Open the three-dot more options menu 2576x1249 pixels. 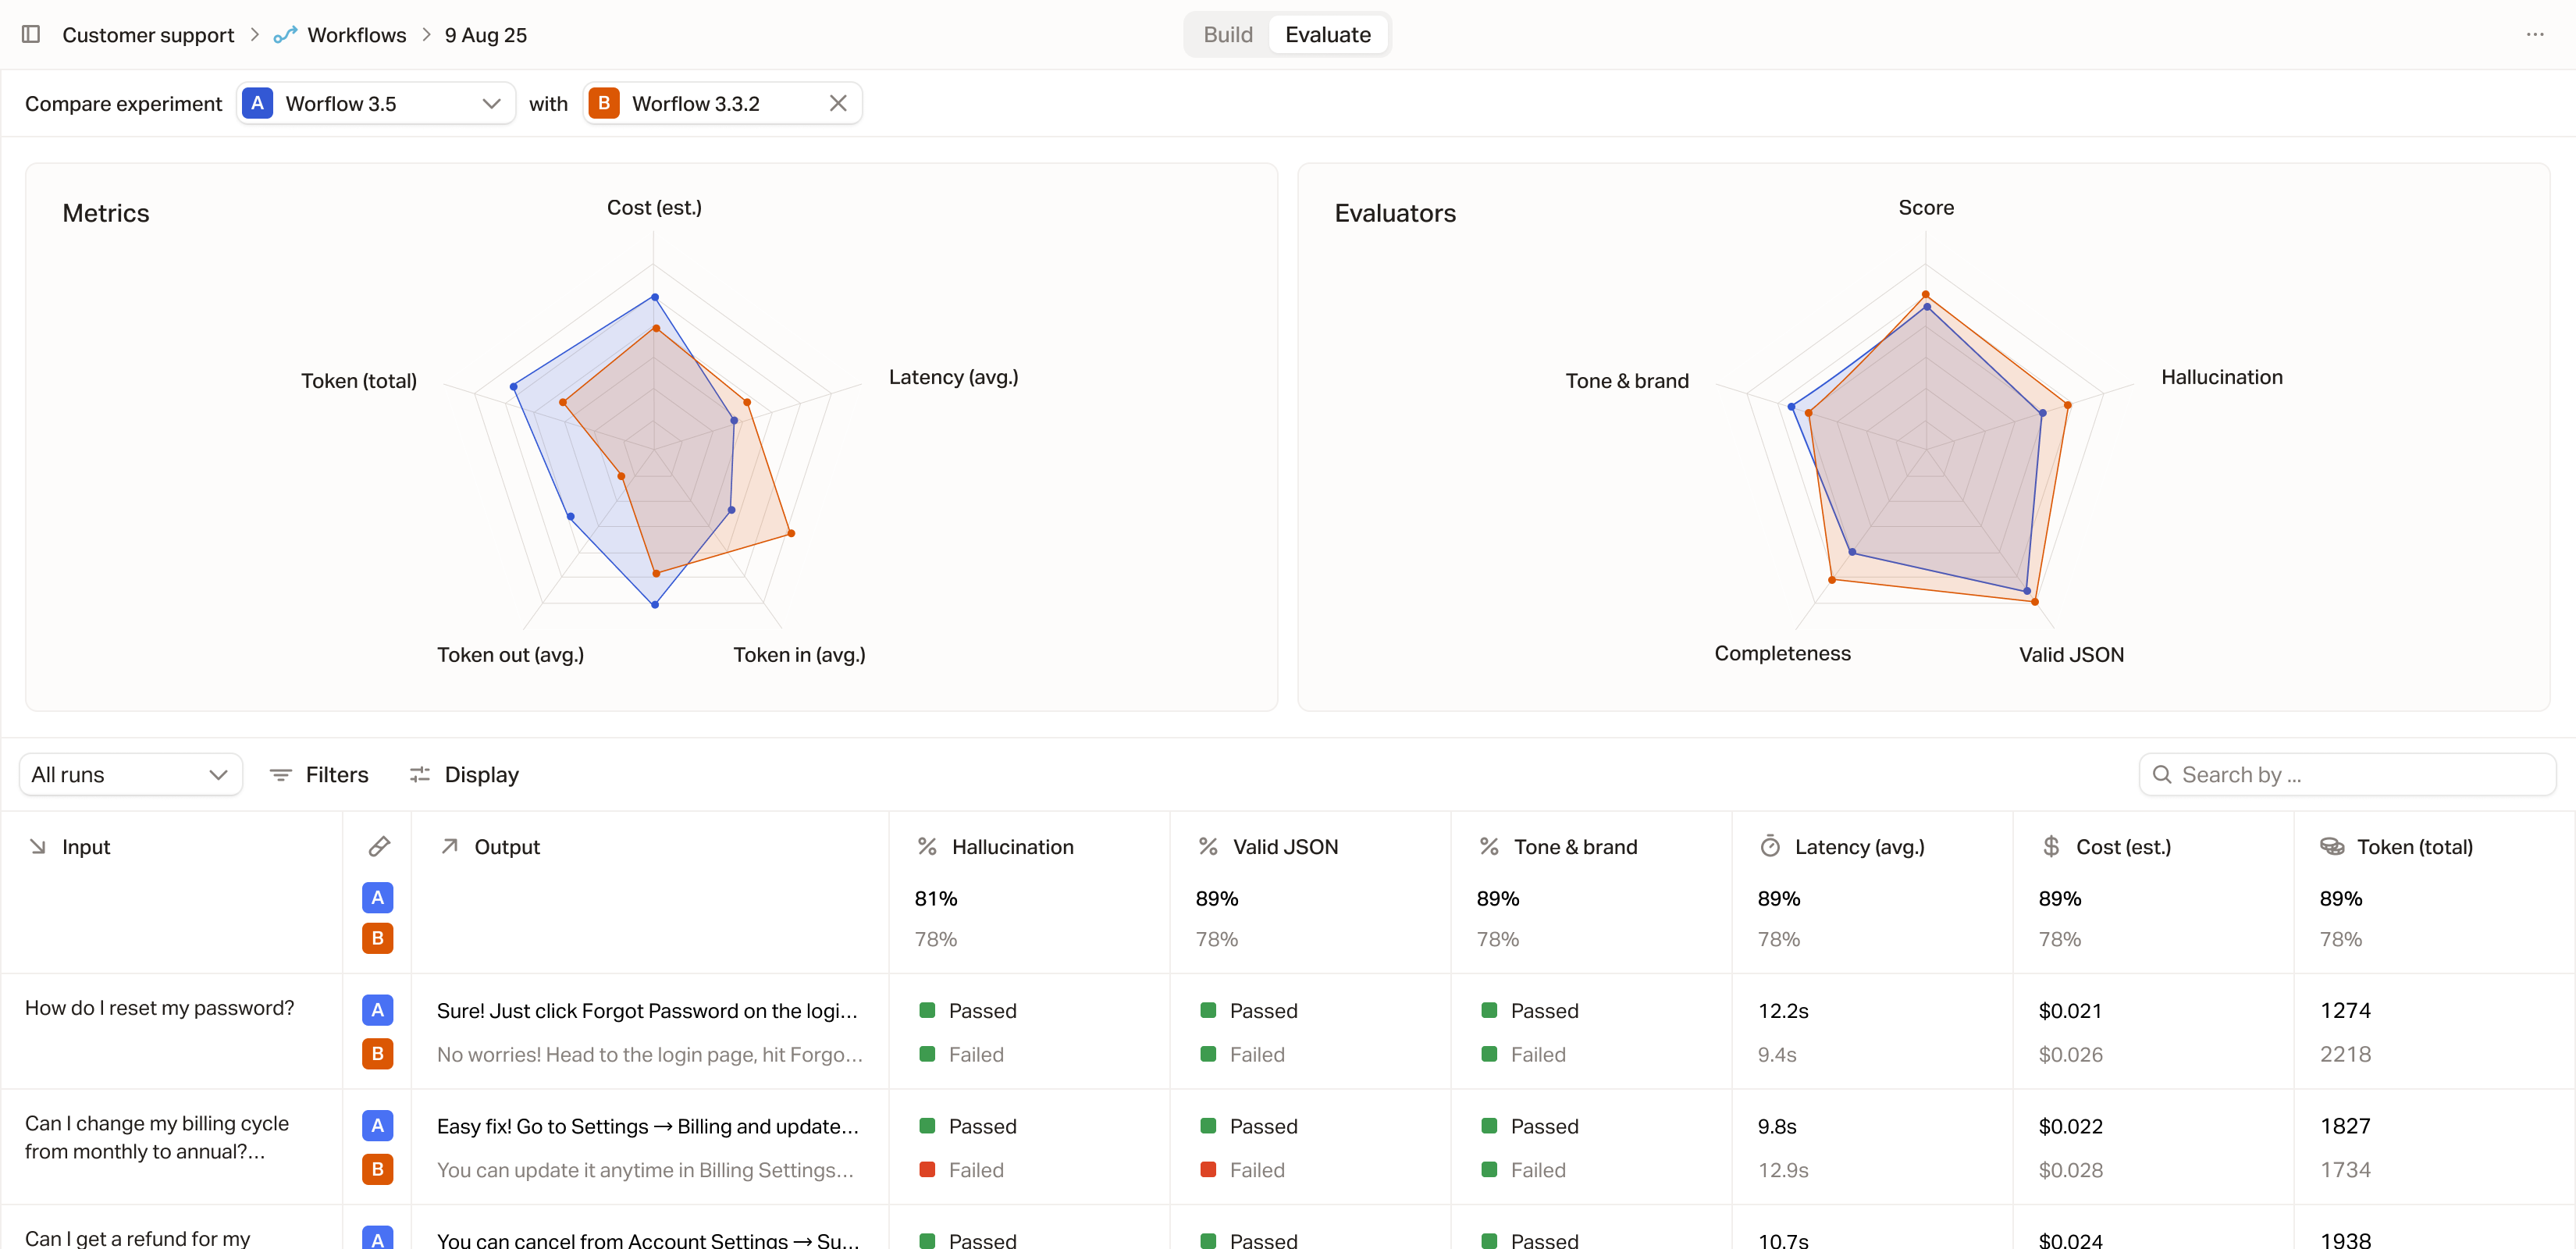tap(2534, 34)
